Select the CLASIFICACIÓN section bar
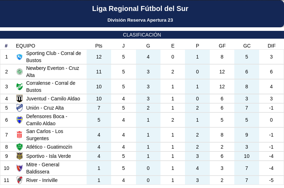This screenshot has height=188, width=284. 142,35
